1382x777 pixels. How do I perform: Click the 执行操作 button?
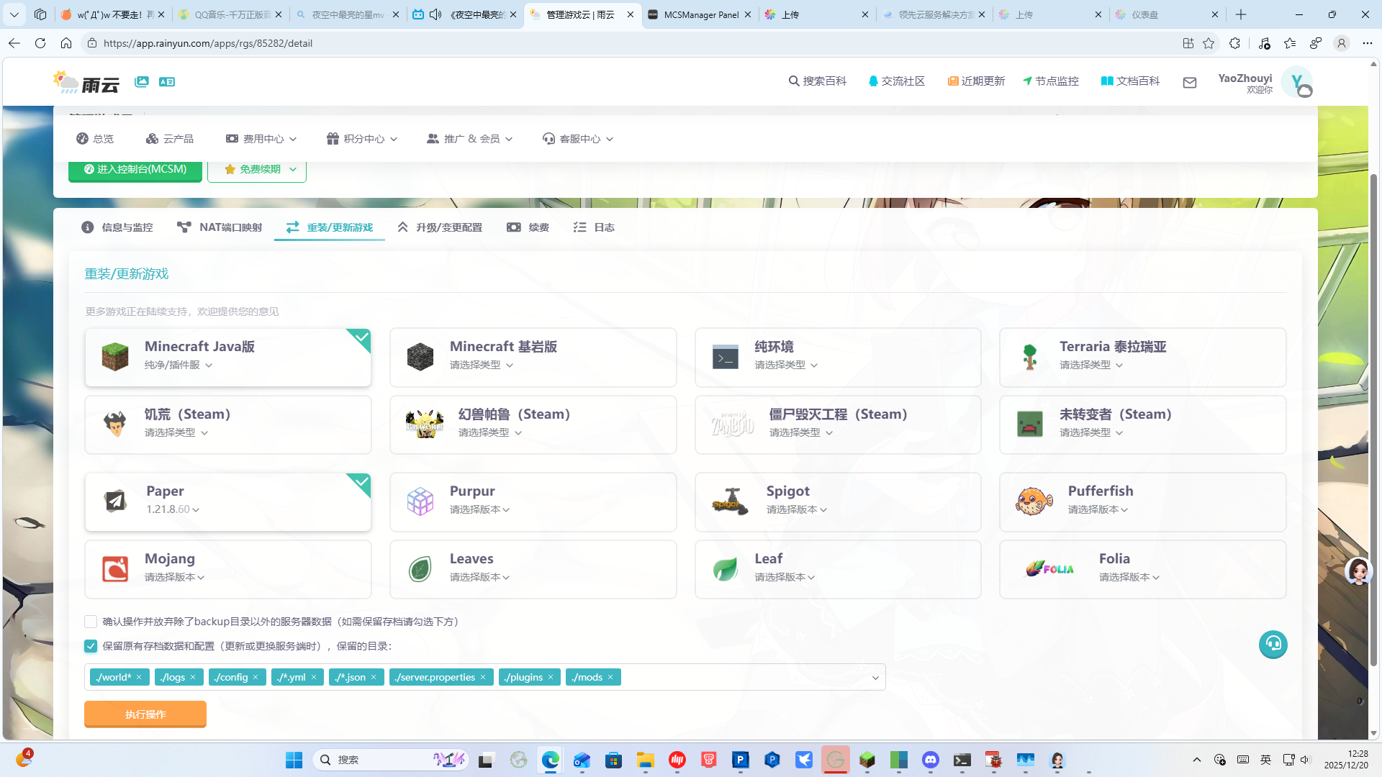pyautogui.click(x=145, y=714)
